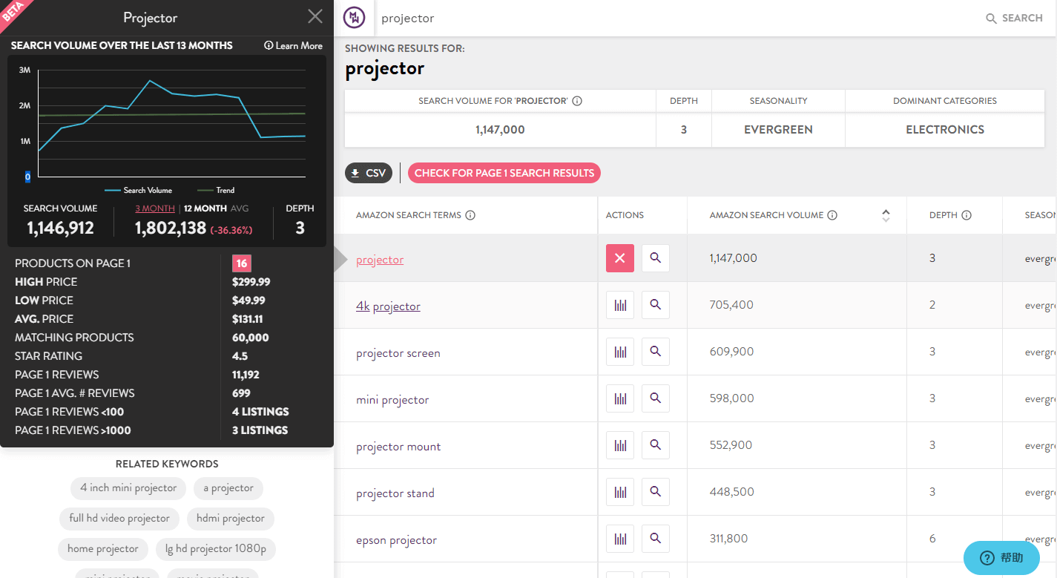Click the projector mount search term
The image size is (1057, 578).
[398, 447]
